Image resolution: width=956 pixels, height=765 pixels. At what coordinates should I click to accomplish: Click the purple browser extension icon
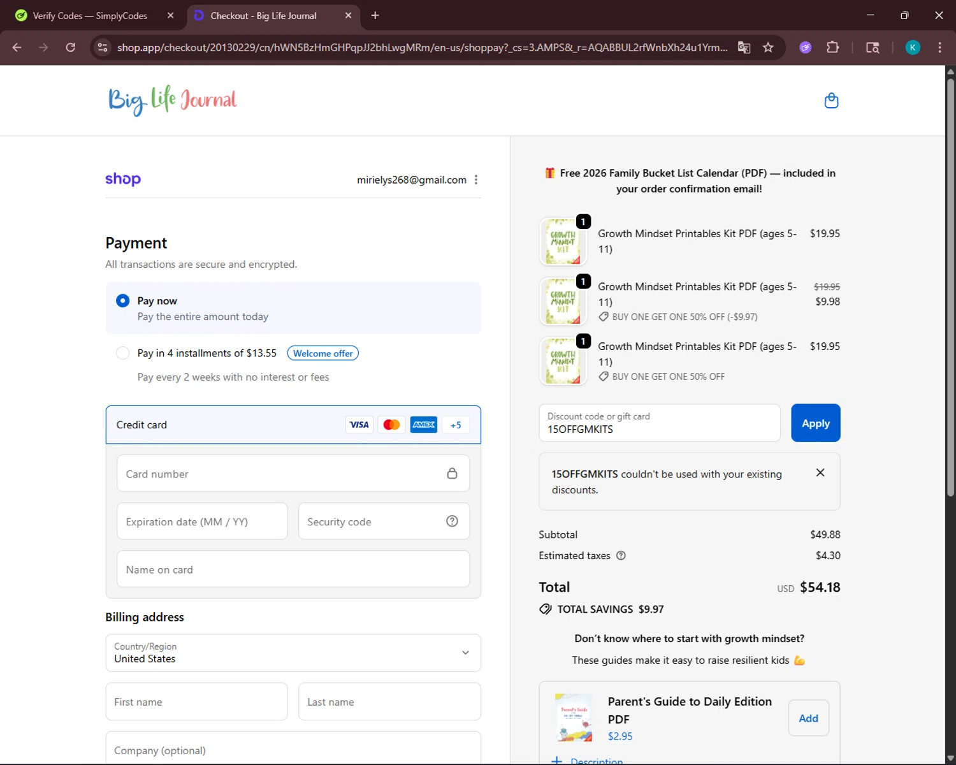pyautogui.click(x=806, y=47)
